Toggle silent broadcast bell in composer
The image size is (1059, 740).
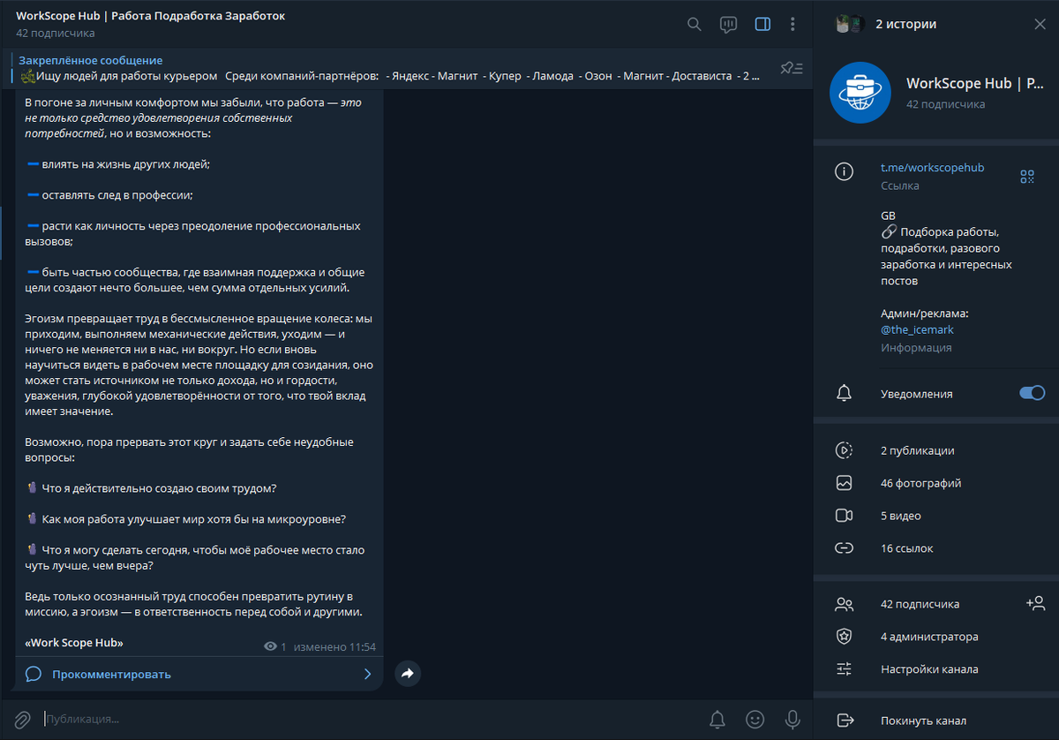point(717,720)
